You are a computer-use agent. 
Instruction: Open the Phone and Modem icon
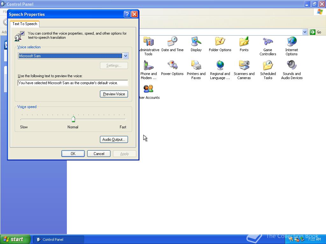click(148, 65)
